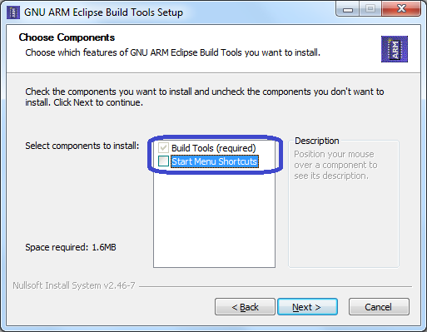Click the ARM logo in header
The image size is (427, 332).
pos(395,49)
